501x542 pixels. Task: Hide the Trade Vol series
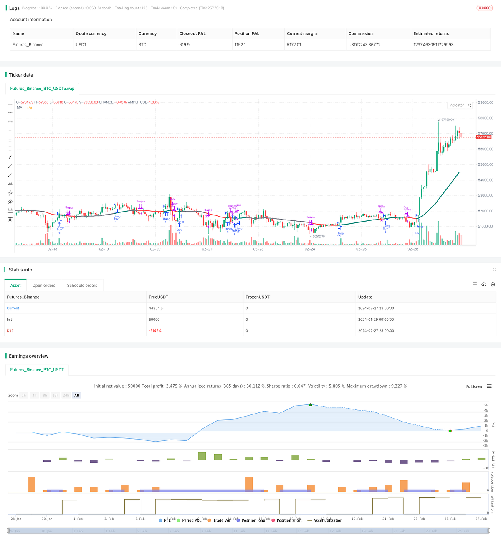click(x=220, y=520)
